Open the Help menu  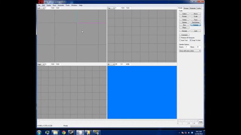[81, 5]
